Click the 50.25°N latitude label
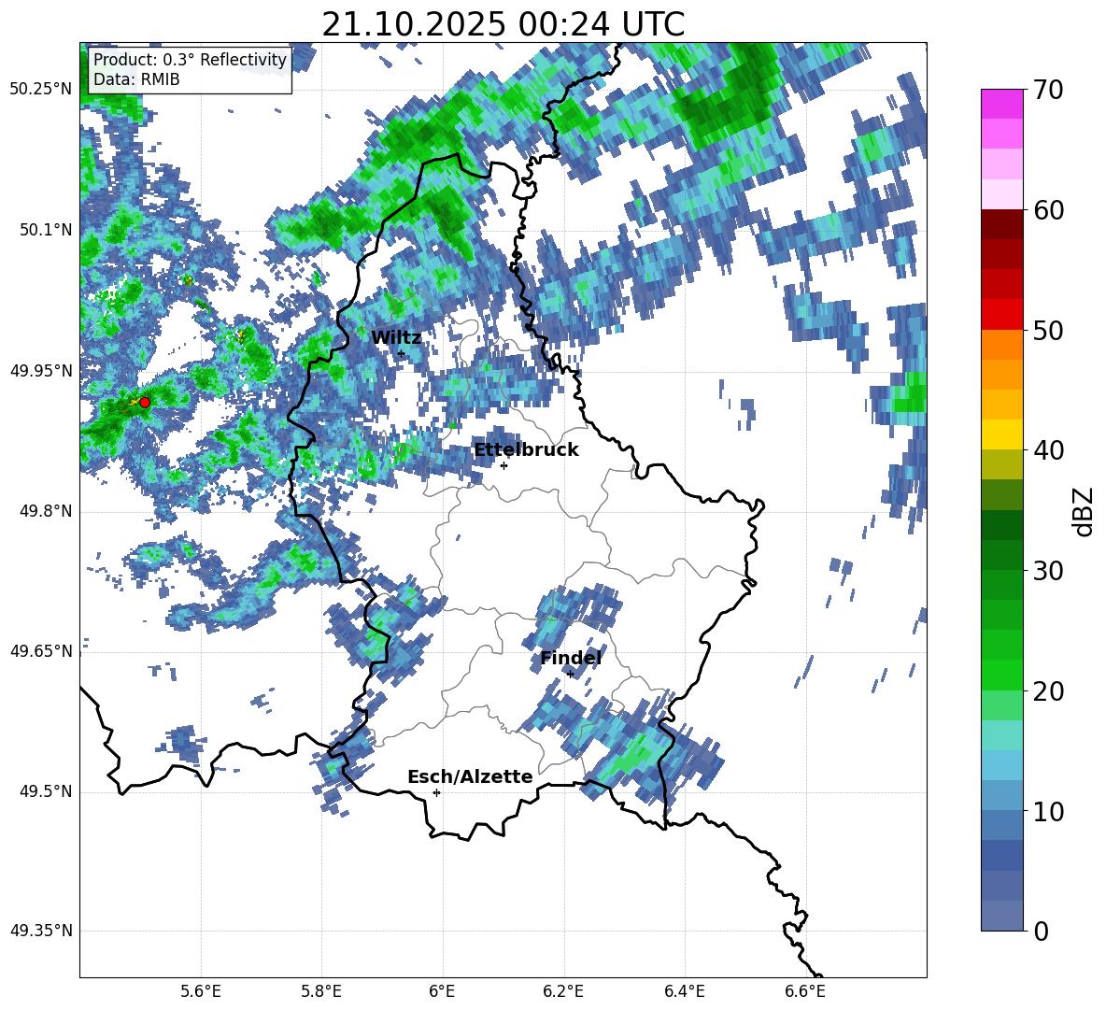Image resolution: width=1106 pixels, height=1010 pixels. click(x=41, y=90)
